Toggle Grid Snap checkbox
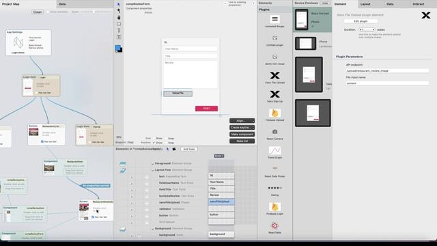The height and width of the screenshot is (246, 437). pyautogui.click(x=166, y=138)
